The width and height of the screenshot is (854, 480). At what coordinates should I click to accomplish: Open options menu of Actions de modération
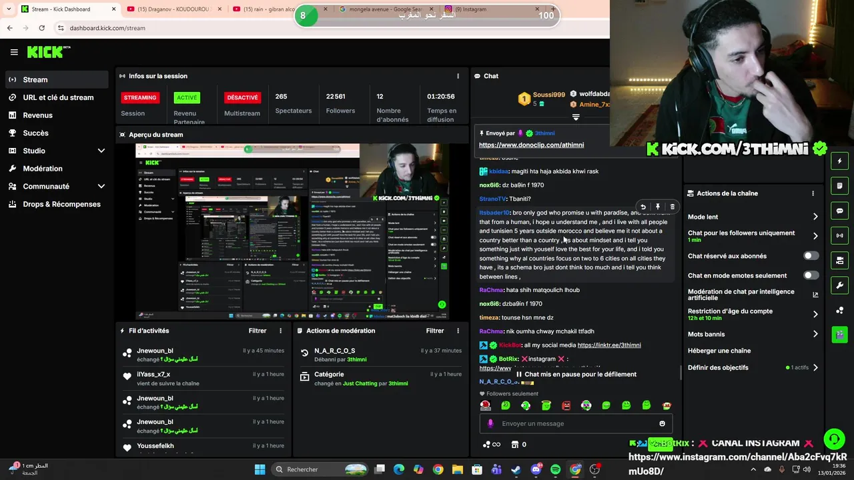point(458,331)
